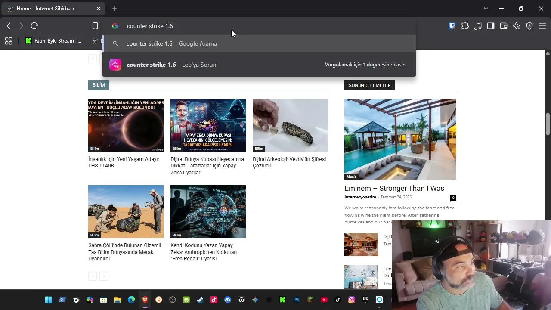Open the Vezüv archaeology article thumbnail
The image size is (551, 310).
(290, 125)
